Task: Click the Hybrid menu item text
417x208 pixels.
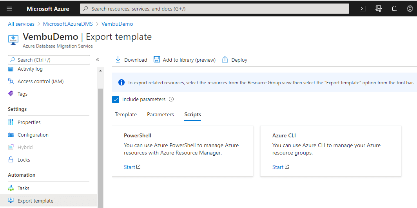Action: pos(25,148)
